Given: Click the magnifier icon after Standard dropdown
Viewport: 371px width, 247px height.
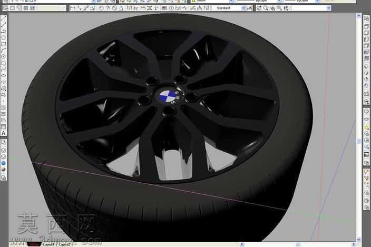Looking at the screenshot, I should click(x=266, y=8).
